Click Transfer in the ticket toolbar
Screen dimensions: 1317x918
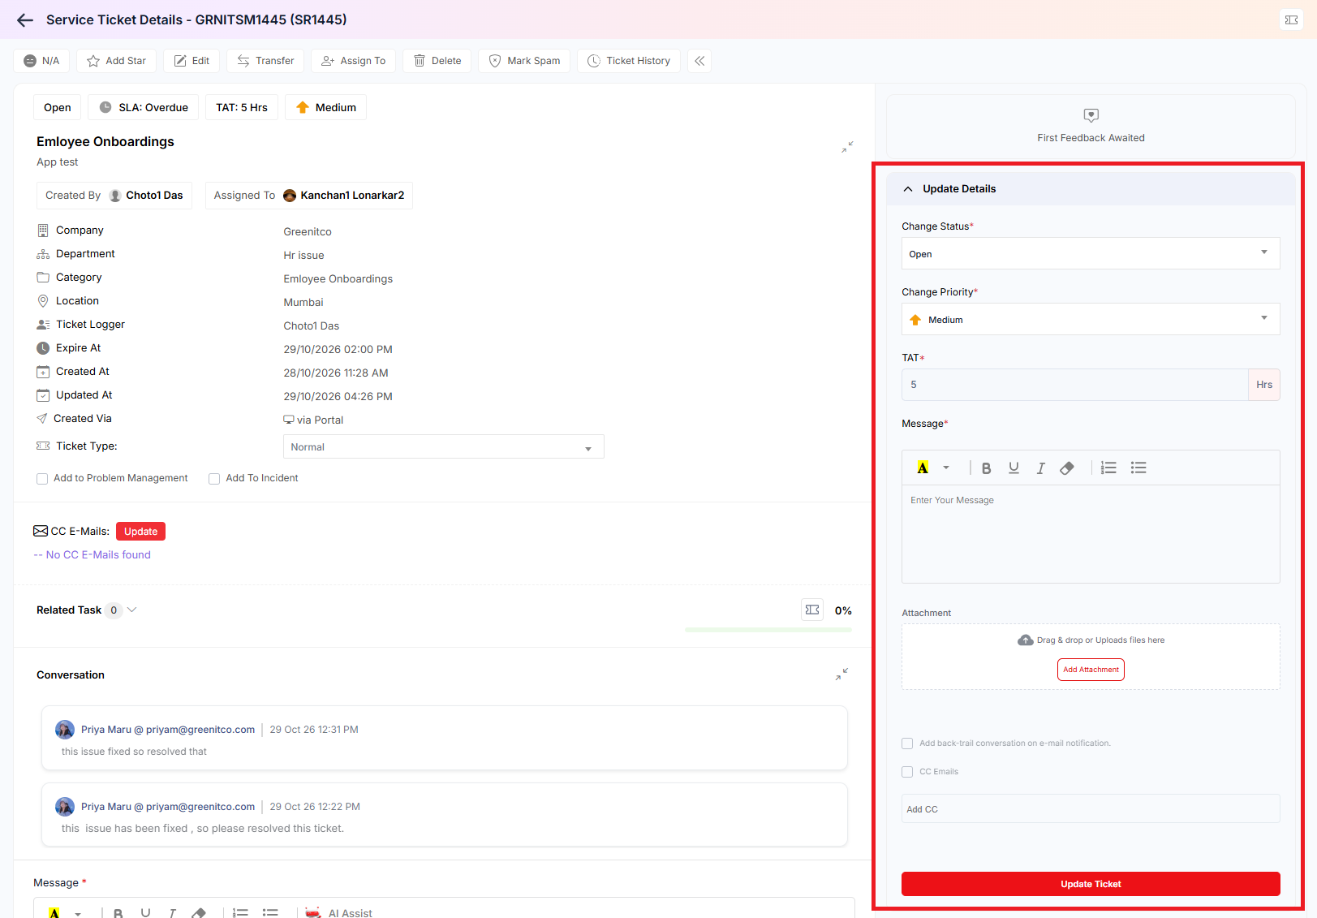266,61
